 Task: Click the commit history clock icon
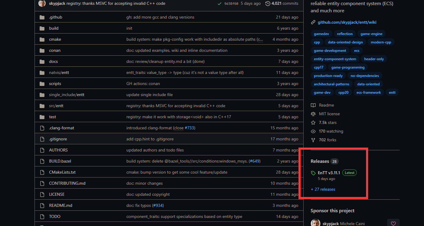268,4
